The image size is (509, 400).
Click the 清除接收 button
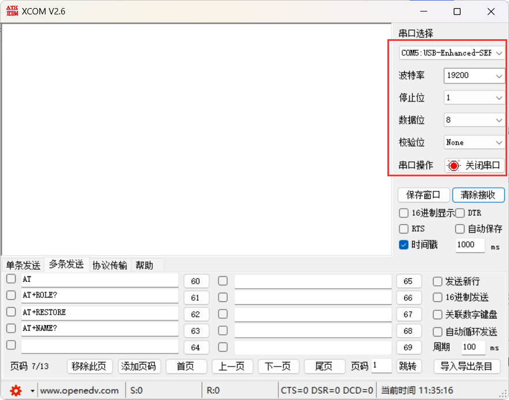click(x=478, y=195)
